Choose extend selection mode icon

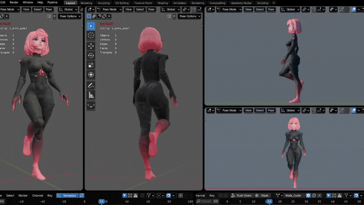pos(94,16)
